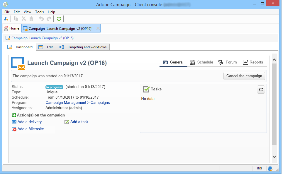
Task: Switch to the Dashboard tab
Action: pos(20,47)
